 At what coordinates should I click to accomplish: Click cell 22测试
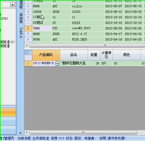coord(42,23)
